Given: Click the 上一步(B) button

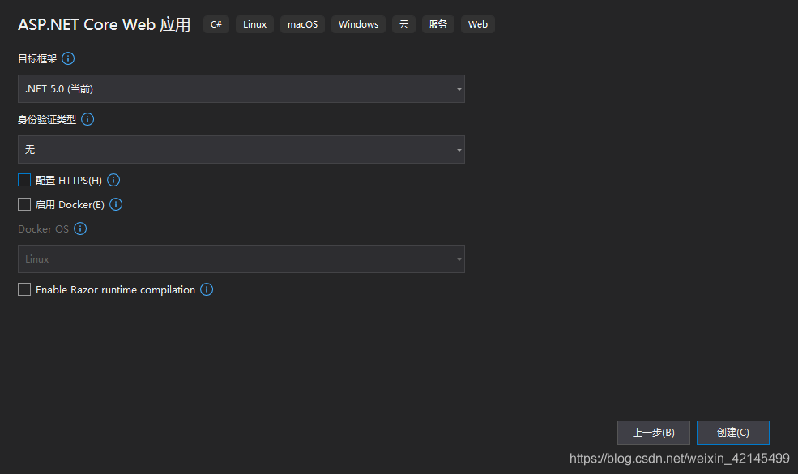Looking at the screenshot, I should [653, 432].
